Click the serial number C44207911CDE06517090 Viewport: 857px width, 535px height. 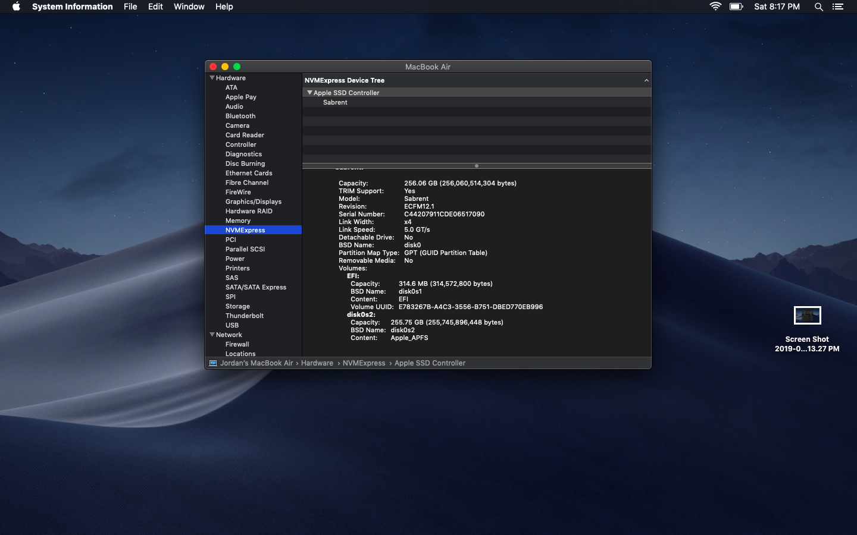click(444, 214)
